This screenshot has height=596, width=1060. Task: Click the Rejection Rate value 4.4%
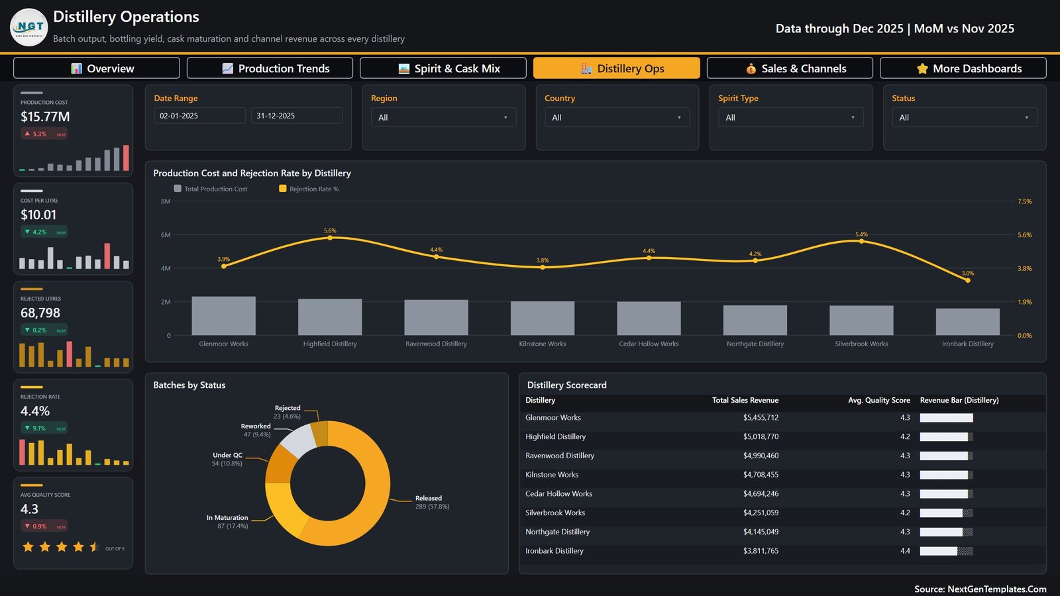[35, 411]
